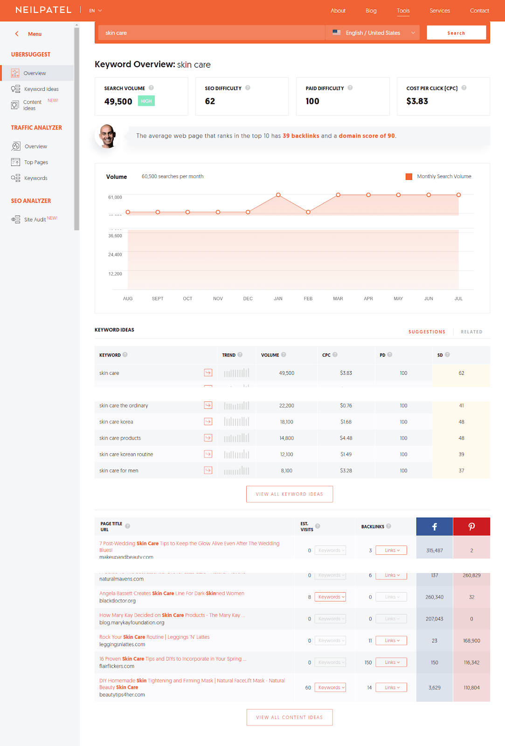Click the keyword search input field
Viewport: 505px width, 746px height.
click(212, 33)
